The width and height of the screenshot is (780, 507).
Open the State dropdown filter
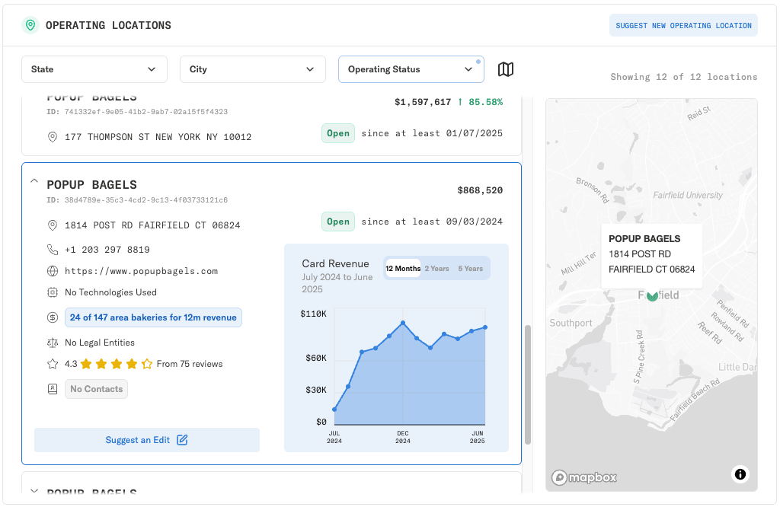click(94, 69)
